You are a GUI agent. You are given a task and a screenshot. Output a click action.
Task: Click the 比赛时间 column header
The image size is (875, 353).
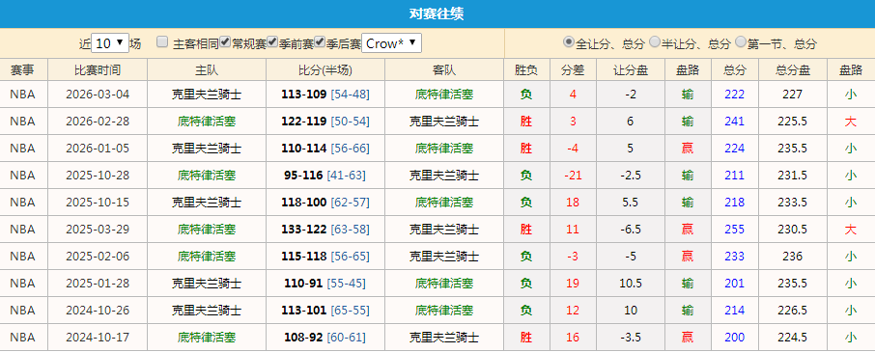coord(98,70)
